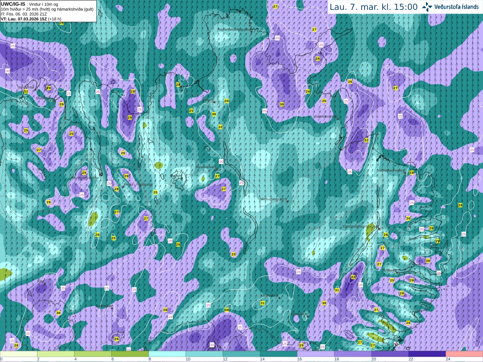Viewport: 483px width, 362px height.
Task: Select the 22–24 m/s dark indigo swatch
Action: (x=428, y=354)
